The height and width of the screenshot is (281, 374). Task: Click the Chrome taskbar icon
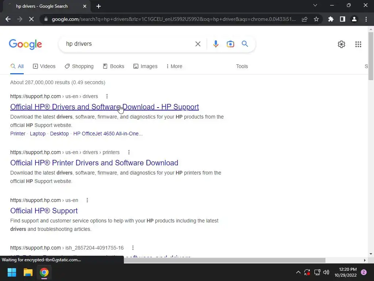pyautogui.click(x=44, y=272)
